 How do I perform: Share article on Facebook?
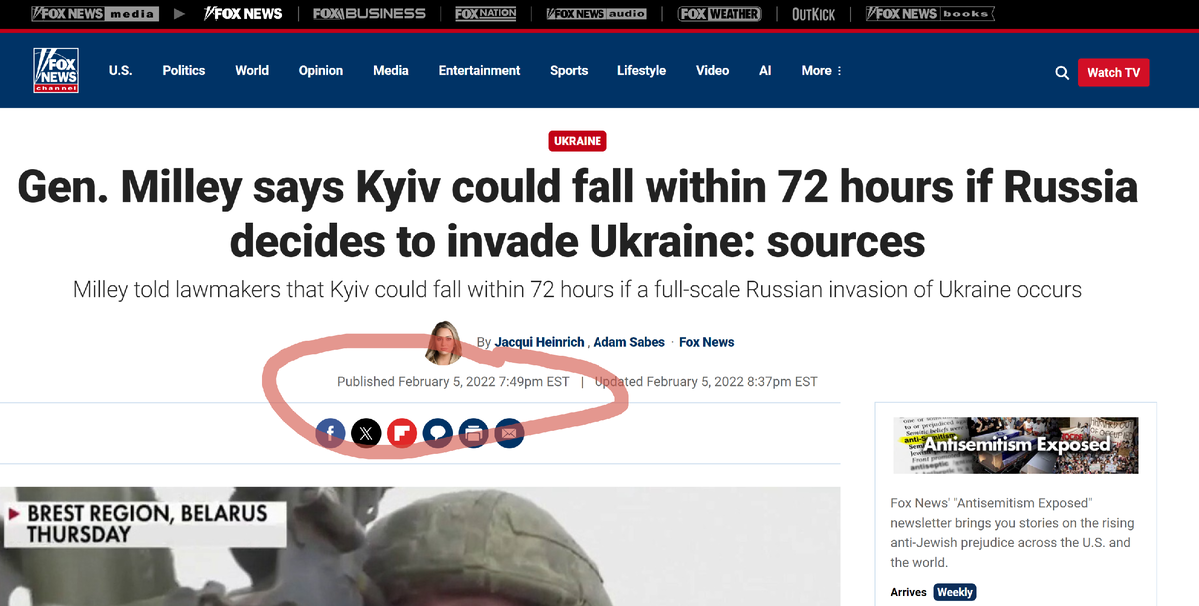[x=331, y=433]
